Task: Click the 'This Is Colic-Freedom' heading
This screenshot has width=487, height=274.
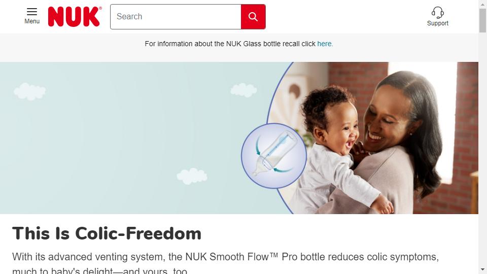Action: pyautogui.click(x=107, y=233)
